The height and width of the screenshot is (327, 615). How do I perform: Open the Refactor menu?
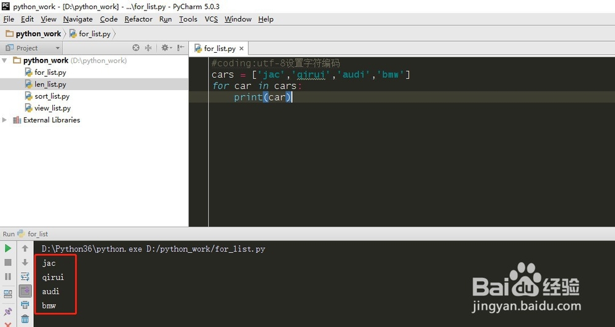point(138,19)
